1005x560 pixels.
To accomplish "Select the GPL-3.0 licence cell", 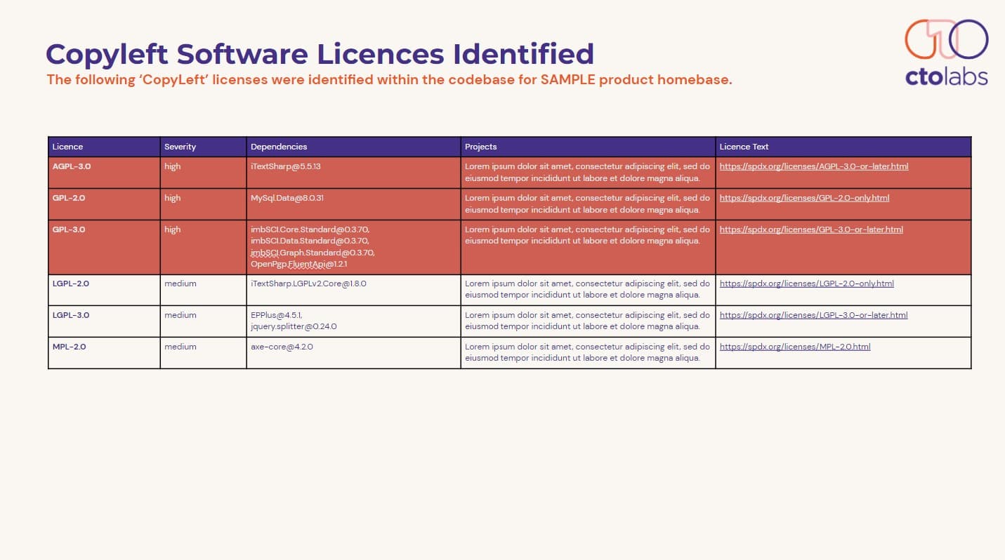I will [x=104, y=247].
